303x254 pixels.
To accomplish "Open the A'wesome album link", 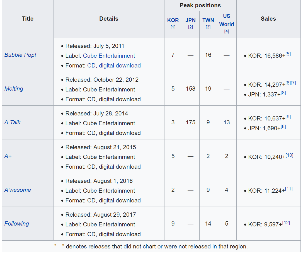I will pos(18,190).
